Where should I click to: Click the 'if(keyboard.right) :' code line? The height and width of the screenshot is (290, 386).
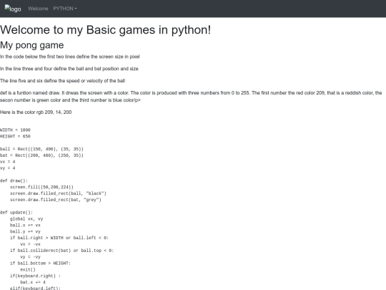point(35,276)
